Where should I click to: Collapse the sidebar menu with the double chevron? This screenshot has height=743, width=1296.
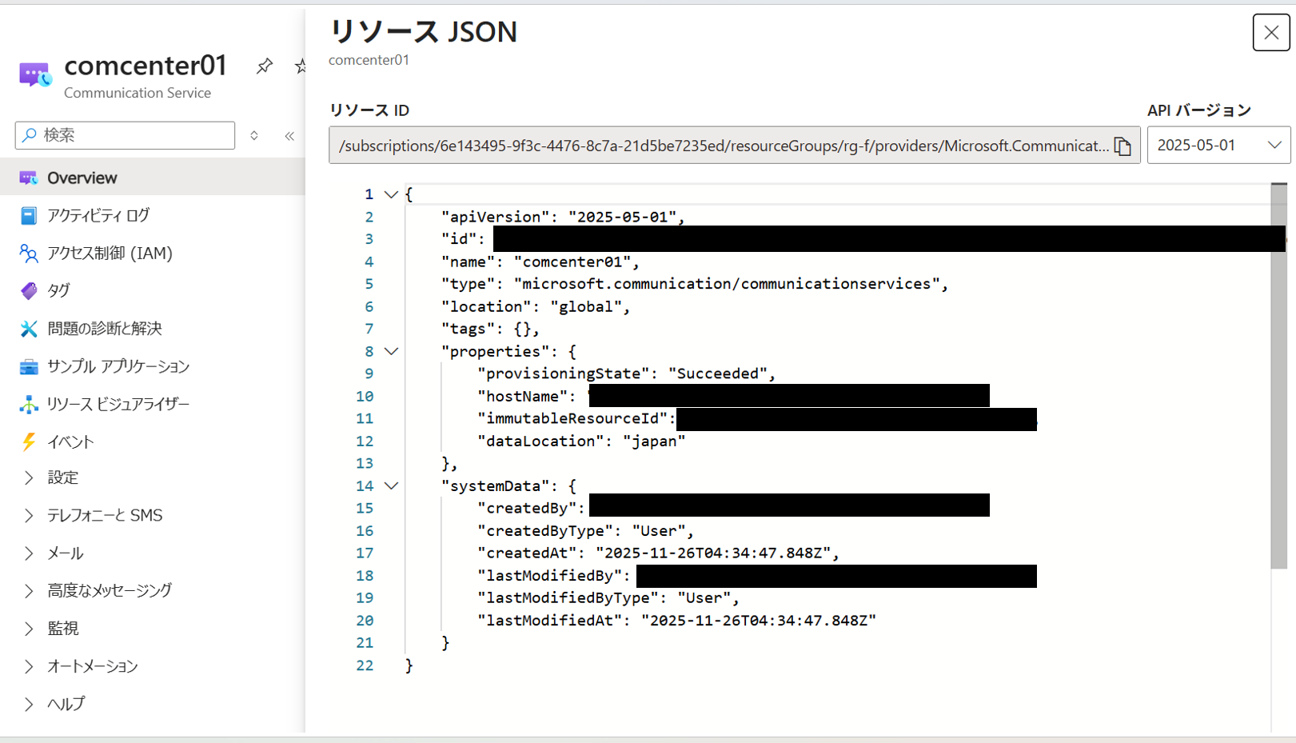tap(289, 136)
